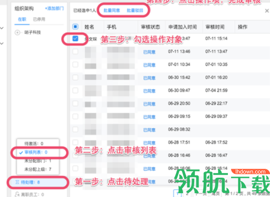Screen dimensions: 270x197
Task: Click review time 07-04 21:59
Action: 216,90
